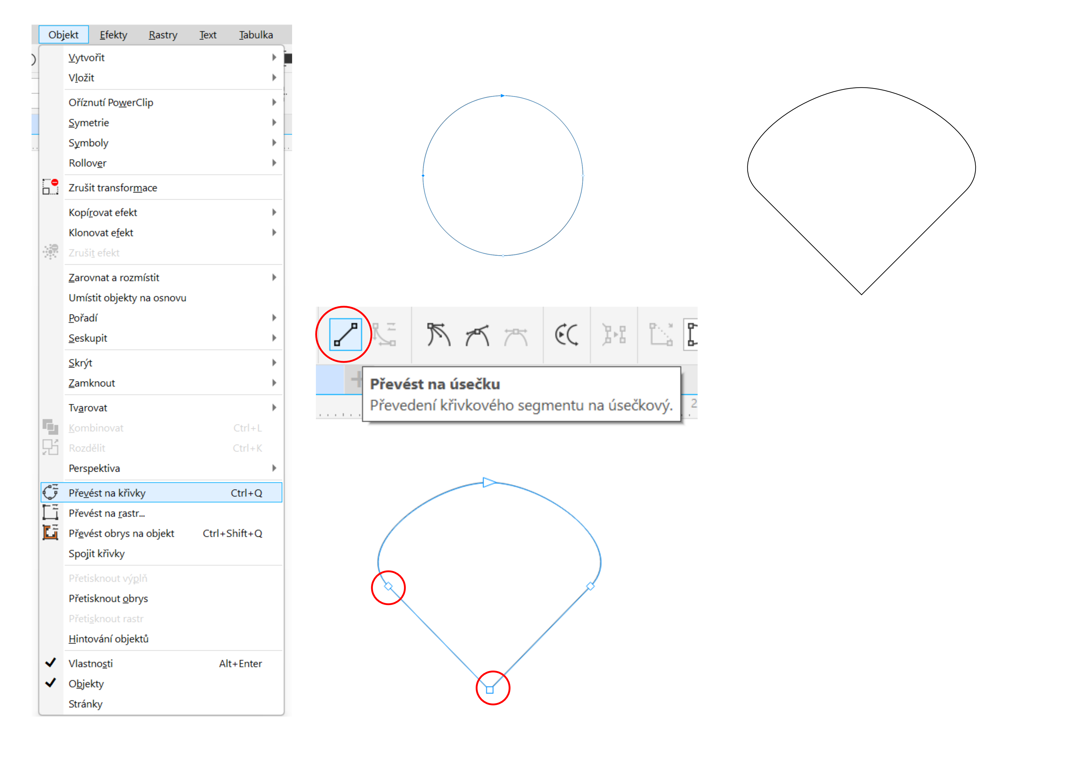Click Převést obrys na objekt

point(121,533)
